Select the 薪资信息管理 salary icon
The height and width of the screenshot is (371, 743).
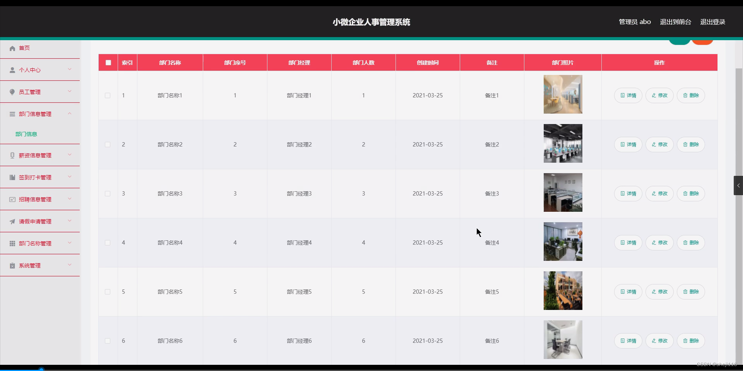12,155
